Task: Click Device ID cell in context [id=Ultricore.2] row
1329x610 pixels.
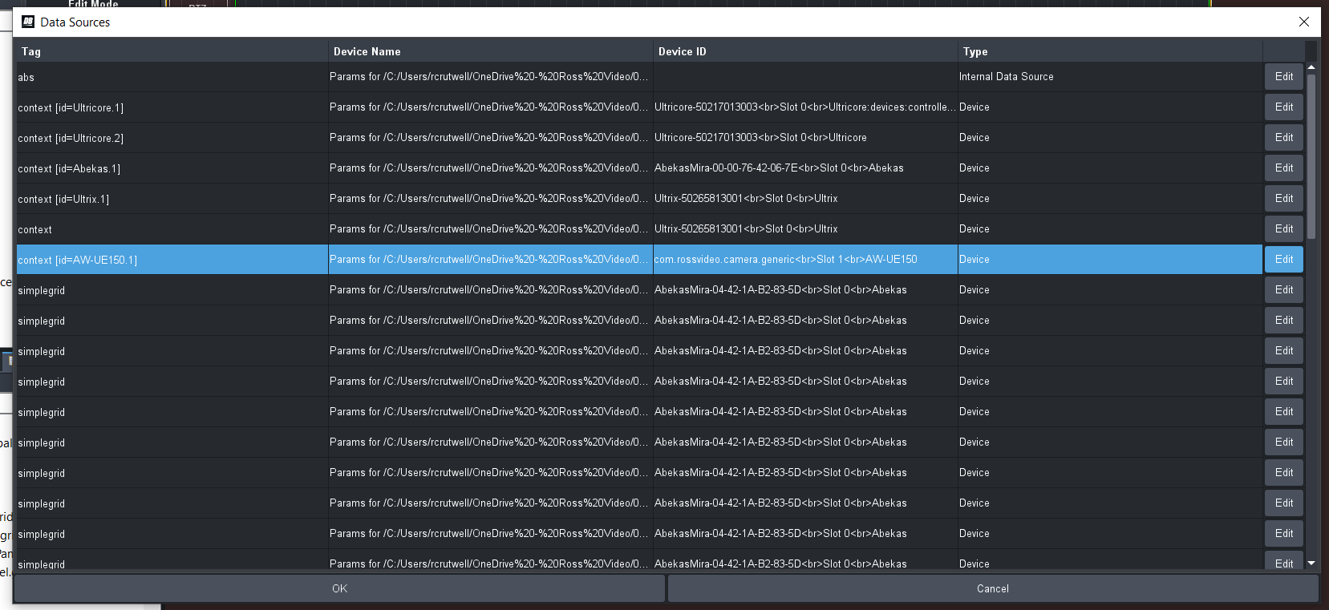Action: (x=805, y=138)
